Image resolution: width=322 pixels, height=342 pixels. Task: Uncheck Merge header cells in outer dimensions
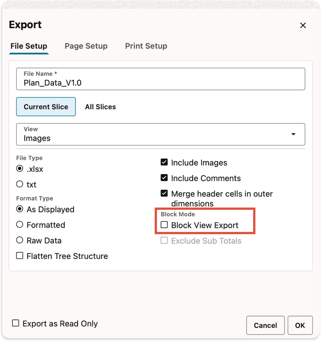tap(164, 193)
